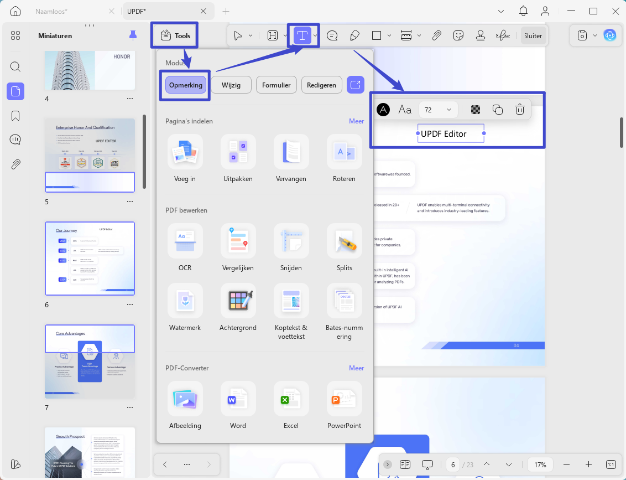Switch to Wijzig mode
The image size is (626, 480).
tap(231, 85)
